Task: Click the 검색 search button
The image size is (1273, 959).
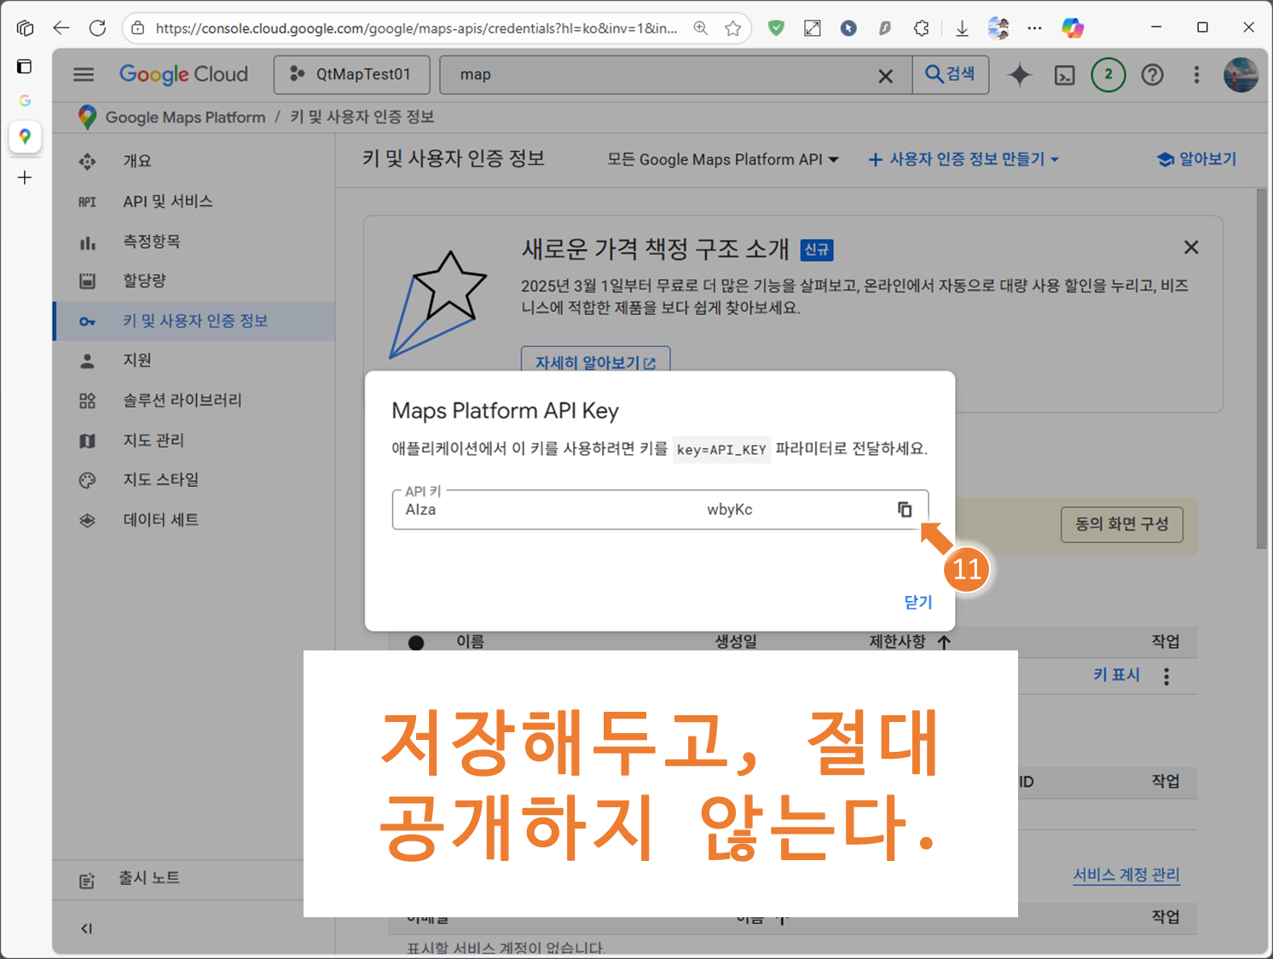Action: click(x=951, y=74)
